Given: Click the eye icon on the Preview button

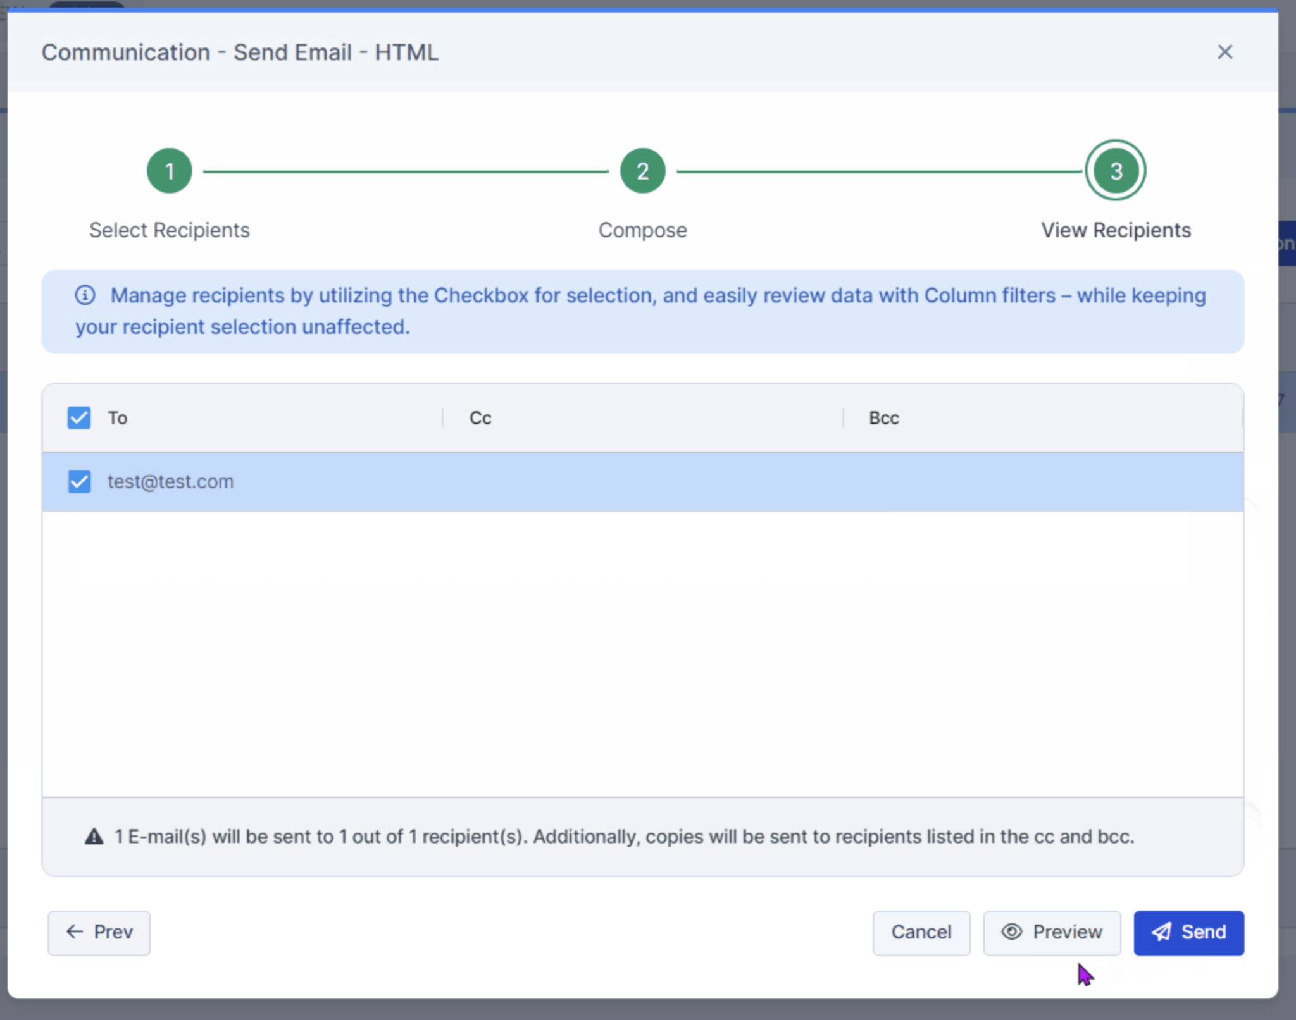Looking at the screenshot, I should click(x=1011, y=932).
